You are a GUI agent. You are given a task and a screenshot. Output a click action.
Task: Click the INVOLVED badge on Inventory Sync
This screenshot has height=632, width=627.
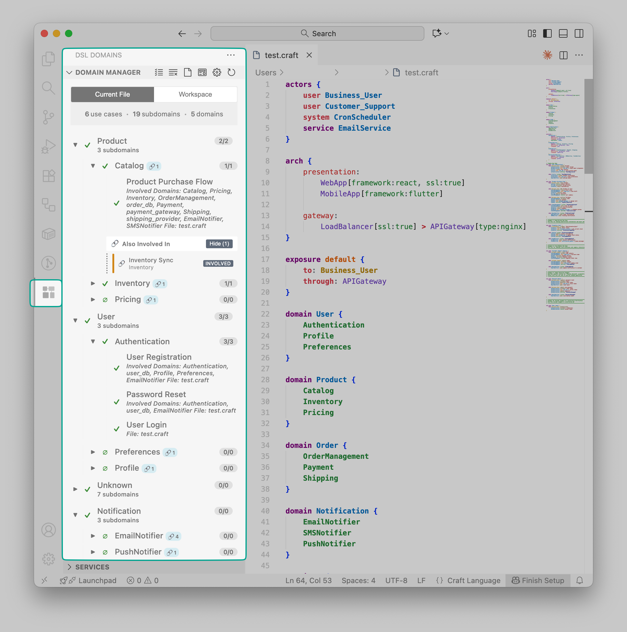tap(218, 263)
